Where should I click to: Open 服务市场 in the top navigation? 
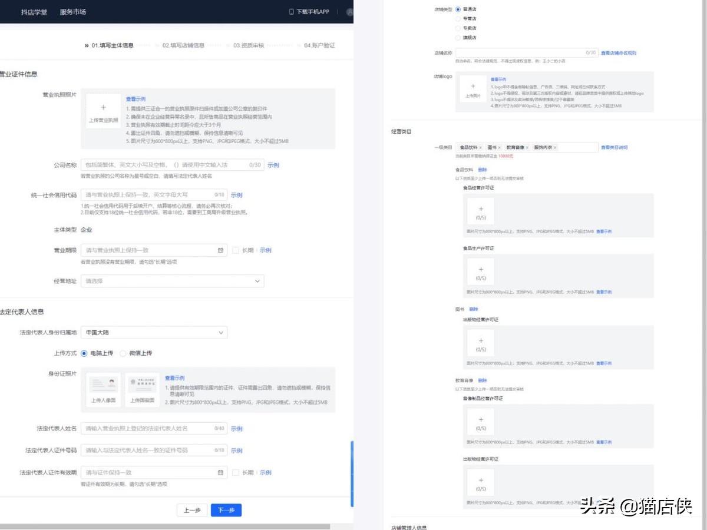(x=73, y=12)
